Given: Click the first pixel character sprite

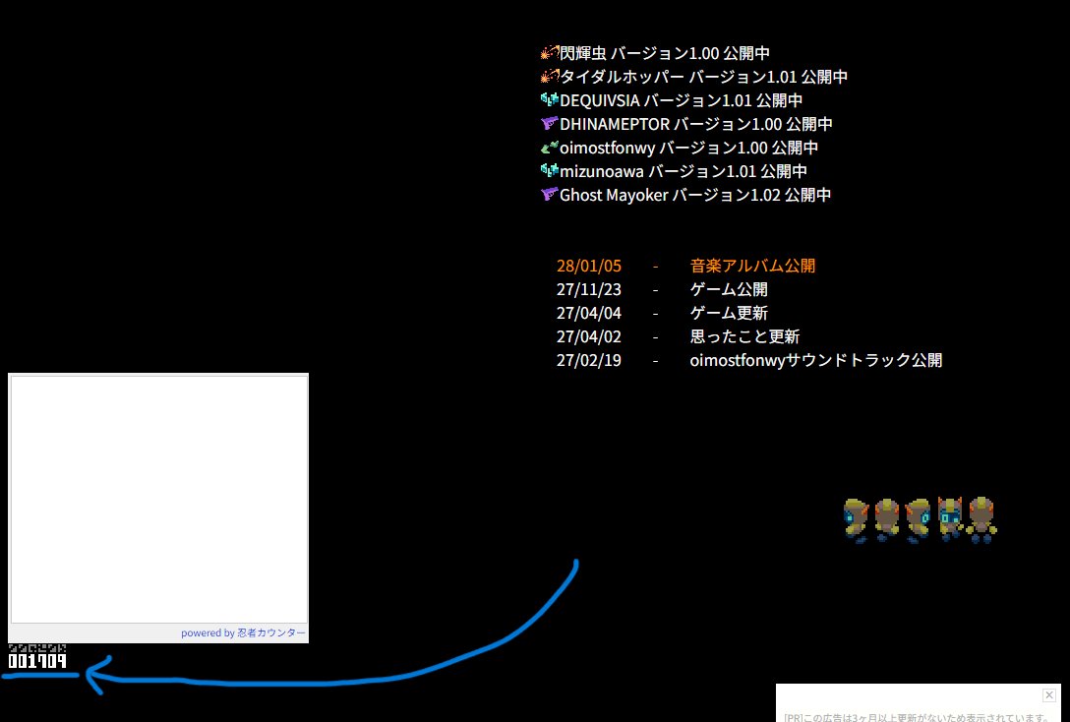Looking at the screenshot, I should point(856,520).
